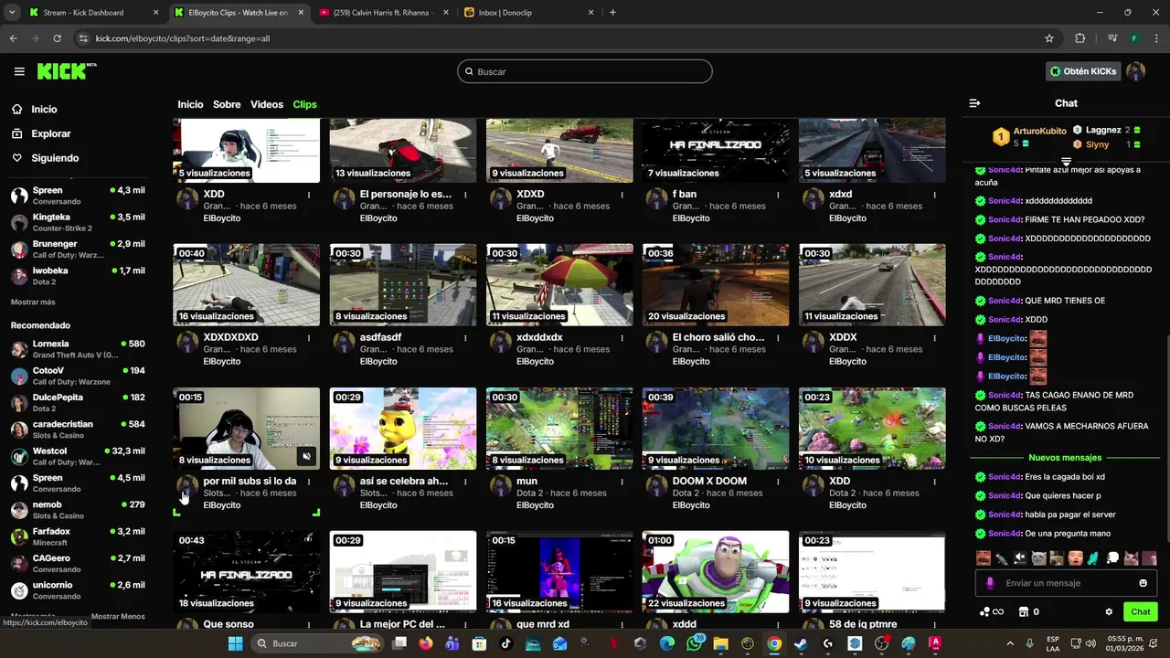This screenshot has height=658, width=1170.
Task: Open the hamburger menu beside Kick logo
Action: (19, 71)
